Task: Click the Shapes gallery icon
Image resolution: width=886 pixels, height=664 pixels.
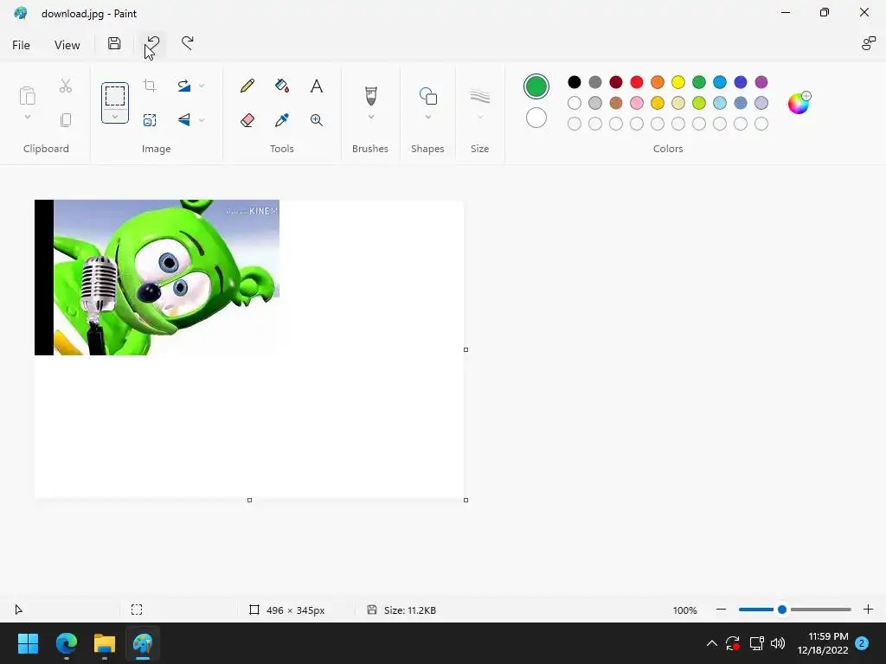Action: [427, 96]
